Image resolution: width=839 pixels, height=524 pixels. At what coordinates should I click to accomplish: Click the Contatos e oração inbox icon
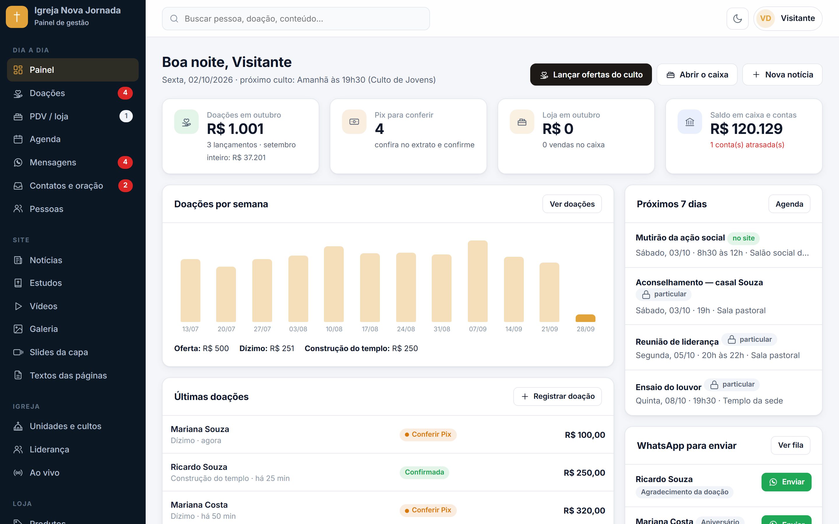pos(18,186)
